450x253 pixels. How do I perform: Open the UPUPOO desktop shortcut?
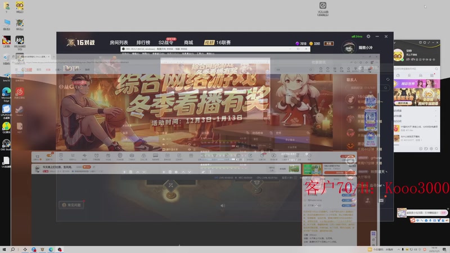pyautogui.click(x=6, y=111)
